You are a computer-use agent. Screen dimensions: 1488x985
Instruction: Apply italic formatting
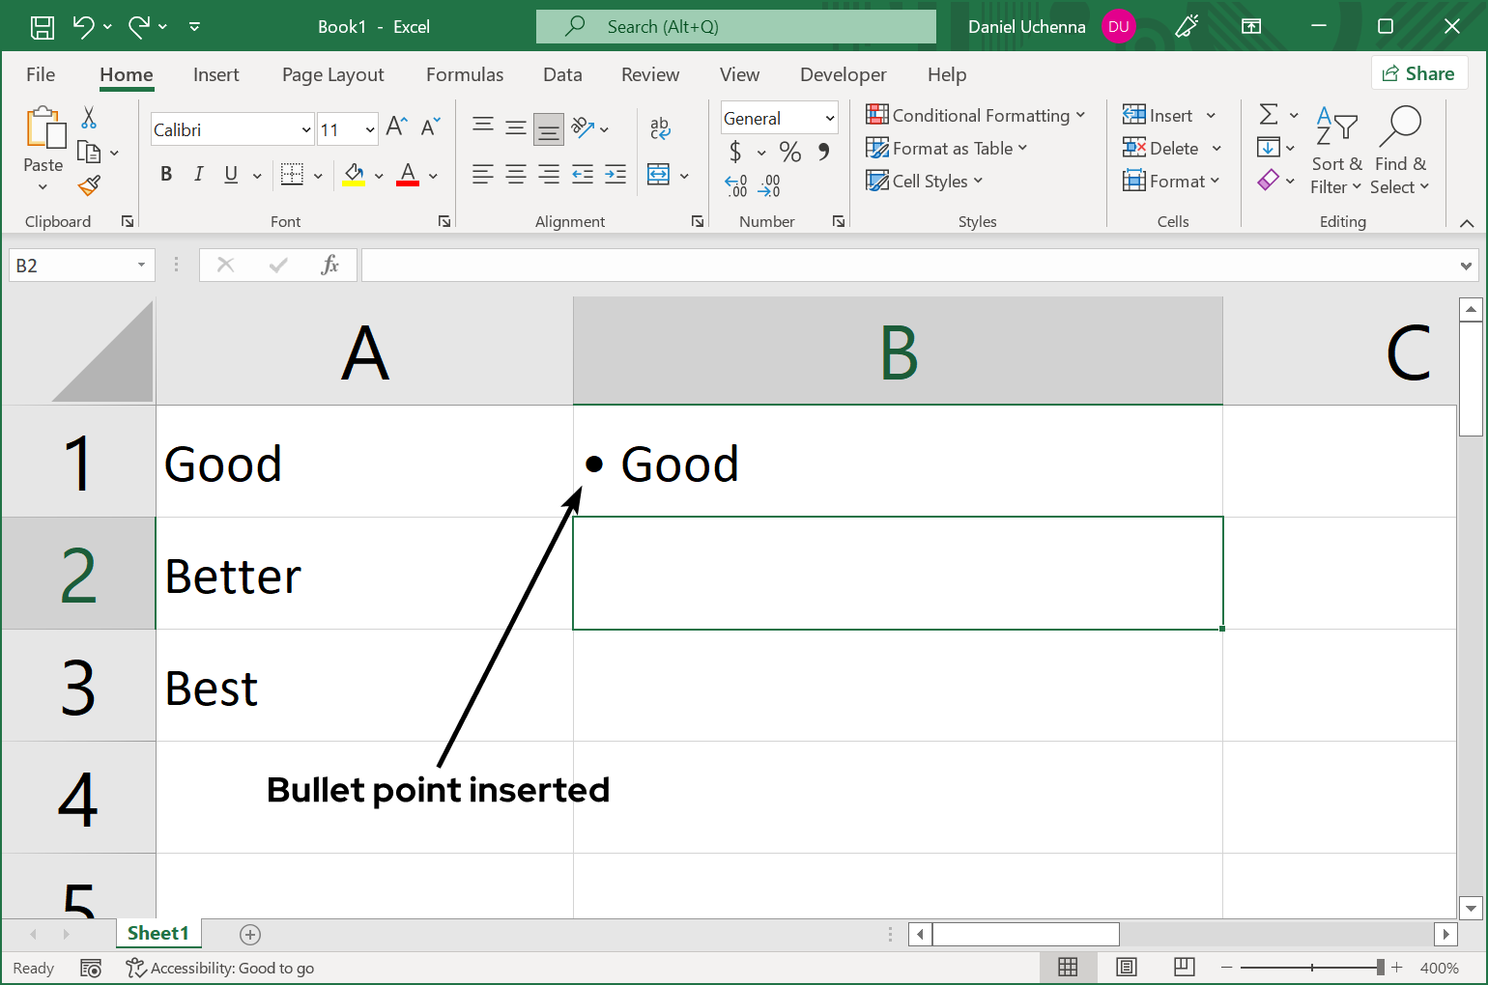[x=198, y=174]
